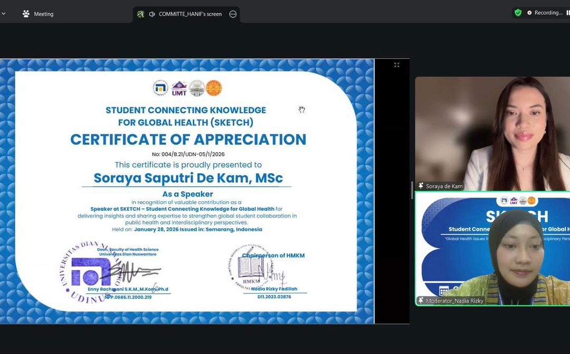Open the three-dot more options menu

233,14
